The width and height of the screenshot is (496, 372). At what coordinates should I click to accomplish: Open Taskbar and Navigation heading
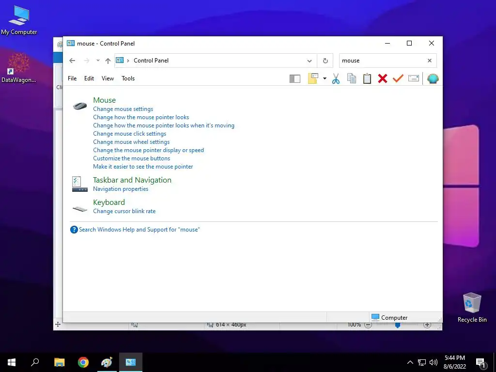click(132, 180)
